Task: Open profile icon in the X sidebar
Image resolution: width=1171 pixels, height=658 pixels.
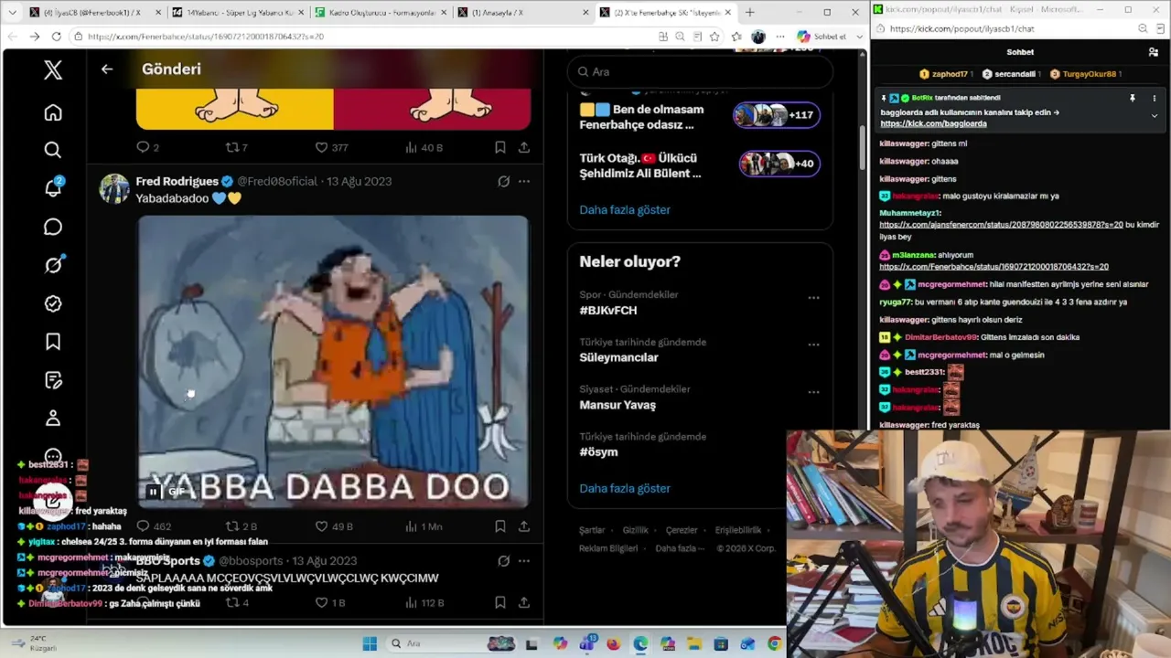Action: [53, 419]
